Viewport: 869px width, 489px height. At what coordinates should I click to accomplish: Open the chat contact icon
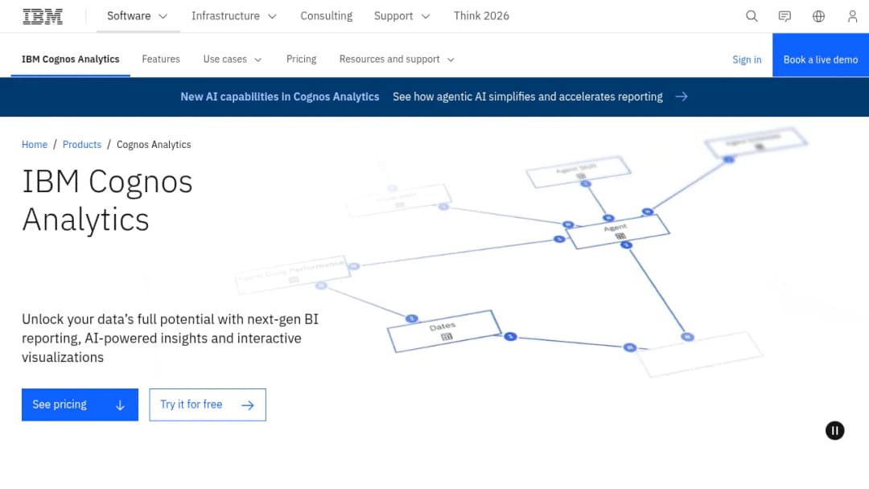click(x=785, y=16)
